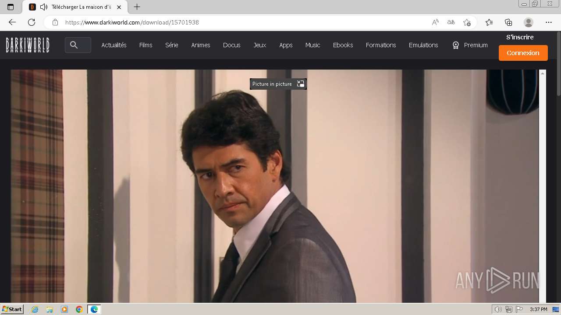Enable Picture in picture for the video
This screenshot has height=315, width=561.
coord(278,84)
